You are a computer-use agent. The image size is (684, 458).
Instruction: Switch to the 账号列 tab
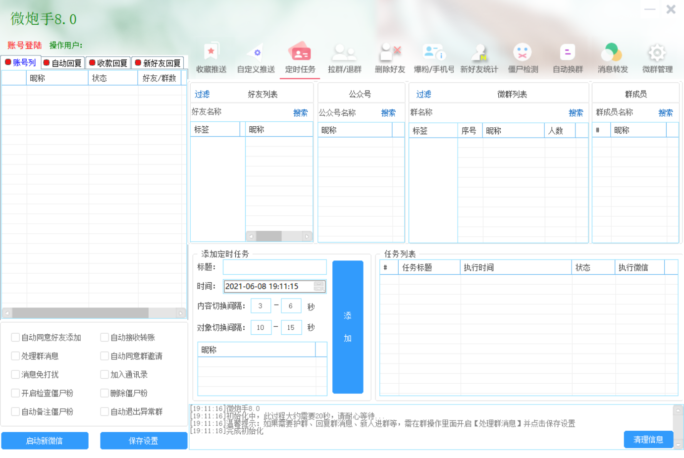pyautogui.click(x=20, y=62)
